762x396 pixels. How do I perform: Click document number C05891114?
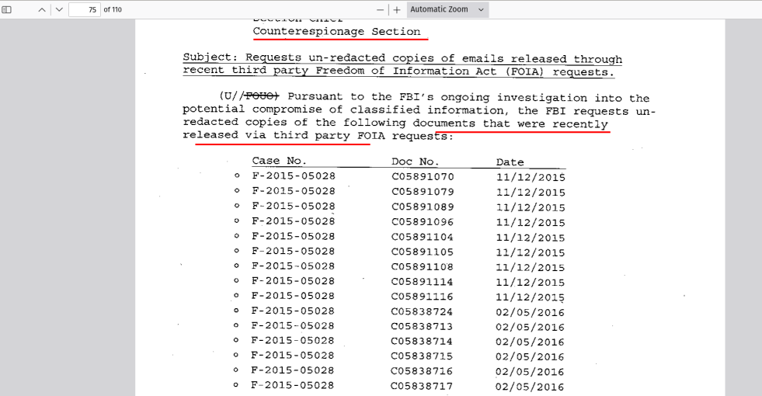(423, 281)
